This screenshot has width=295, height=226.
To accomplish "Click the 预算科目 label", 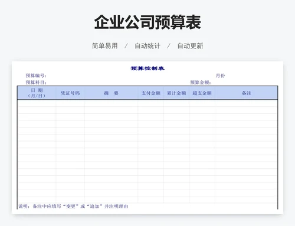I will click(36, 83).
